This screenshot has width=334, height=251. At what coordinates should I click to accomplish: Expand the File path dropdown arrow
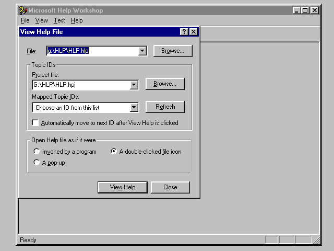142,51
